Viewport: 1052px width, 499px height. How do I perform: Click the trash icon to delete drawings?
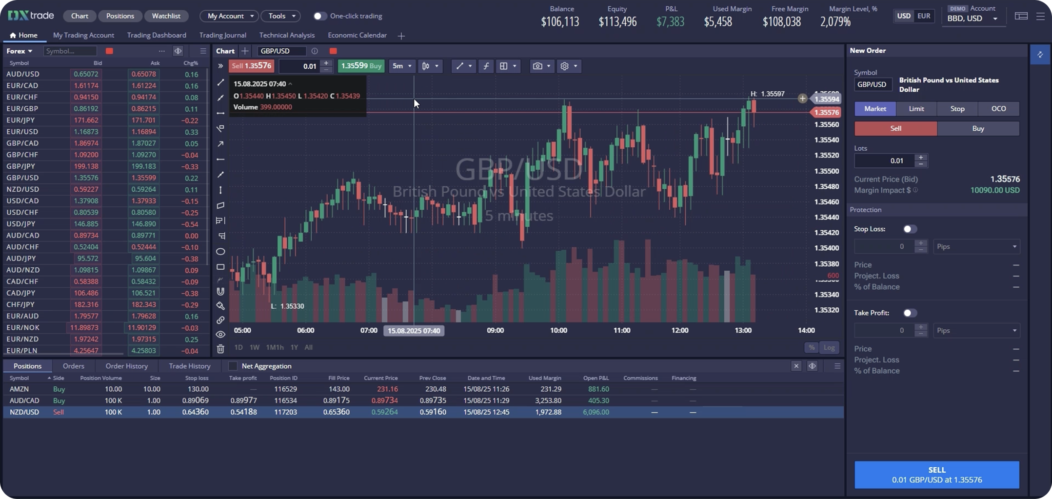[x=220, y=349]
